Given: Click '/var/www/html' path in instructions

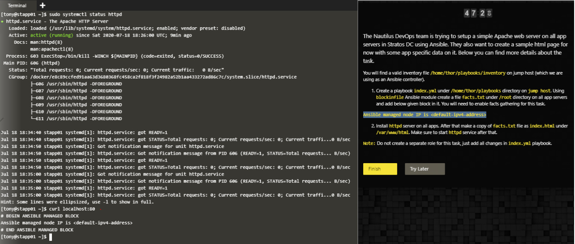Looking at the screenshot, I should click(x=393, y=132).
